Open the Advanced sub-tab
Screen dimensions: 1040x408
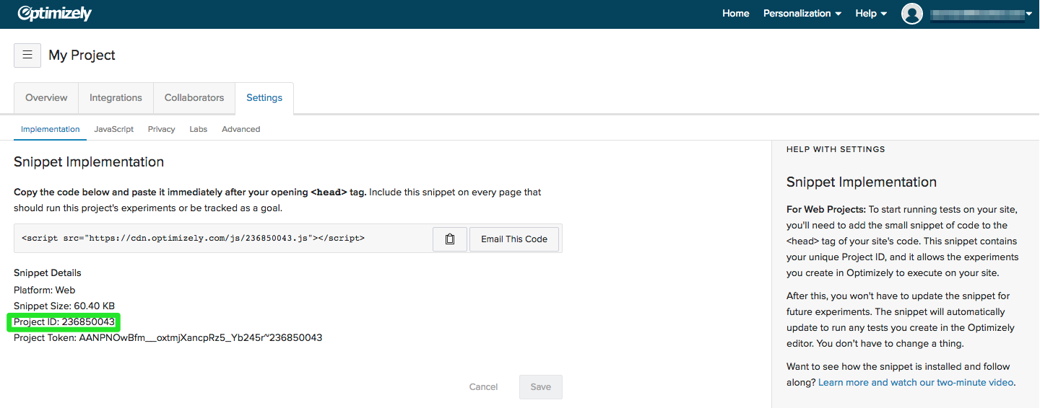pos(241,129)
